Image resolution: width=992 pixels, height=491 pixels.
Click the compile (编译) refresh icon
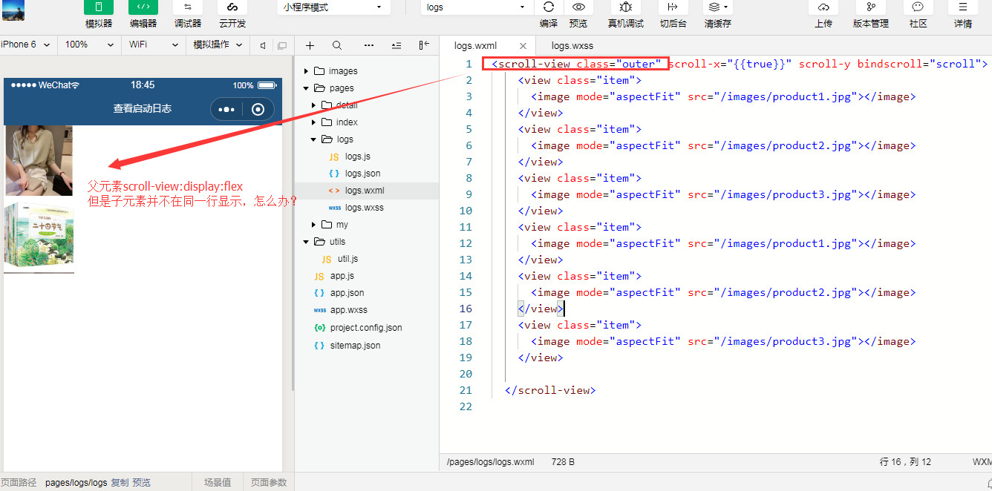[x=549, y=7]
